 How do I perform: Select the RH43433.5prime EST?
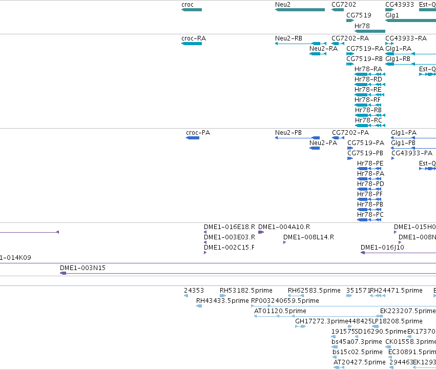199,306
